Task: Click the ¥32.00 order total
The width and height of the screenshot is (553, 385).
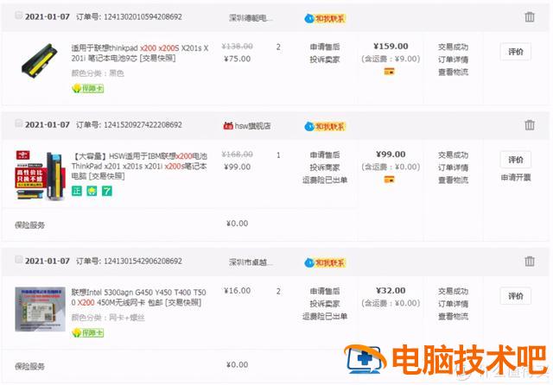Action: click(391, 291)
